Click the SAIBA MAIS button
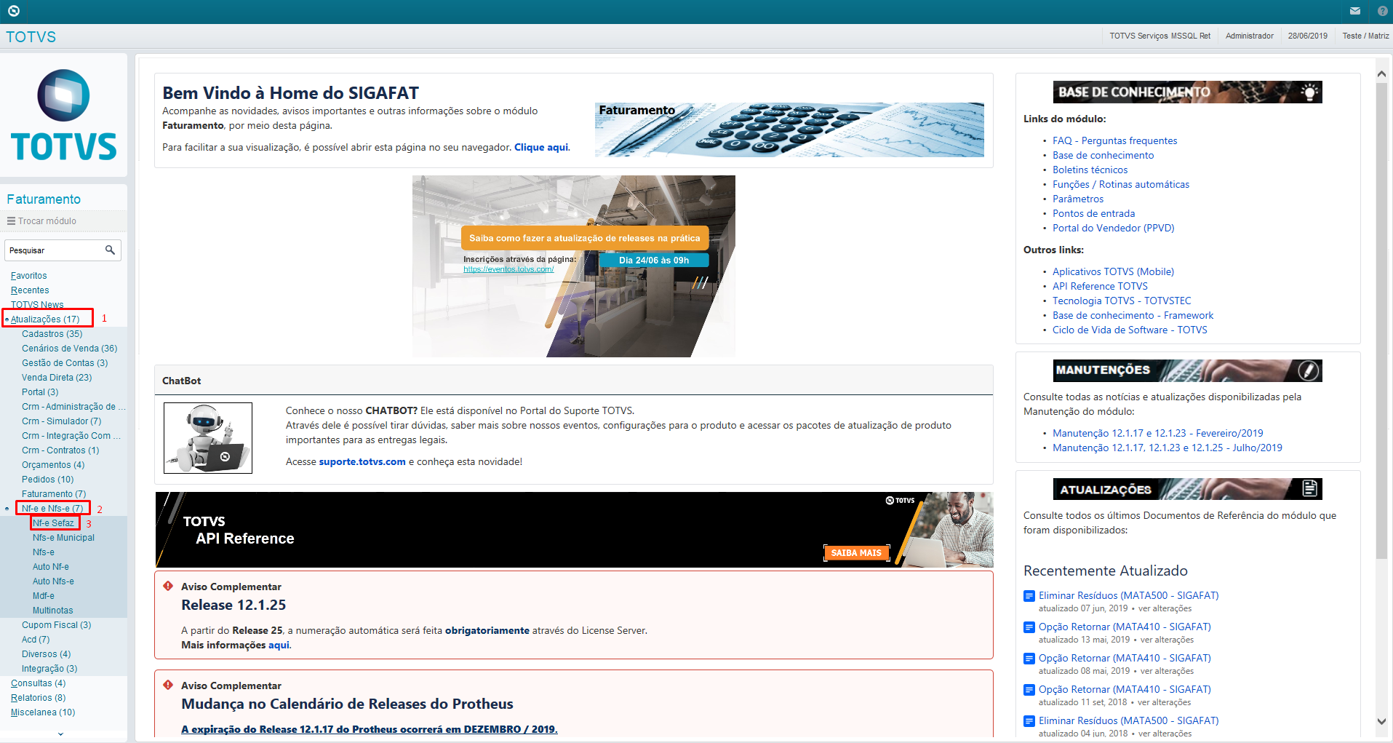 pos(856,553)
